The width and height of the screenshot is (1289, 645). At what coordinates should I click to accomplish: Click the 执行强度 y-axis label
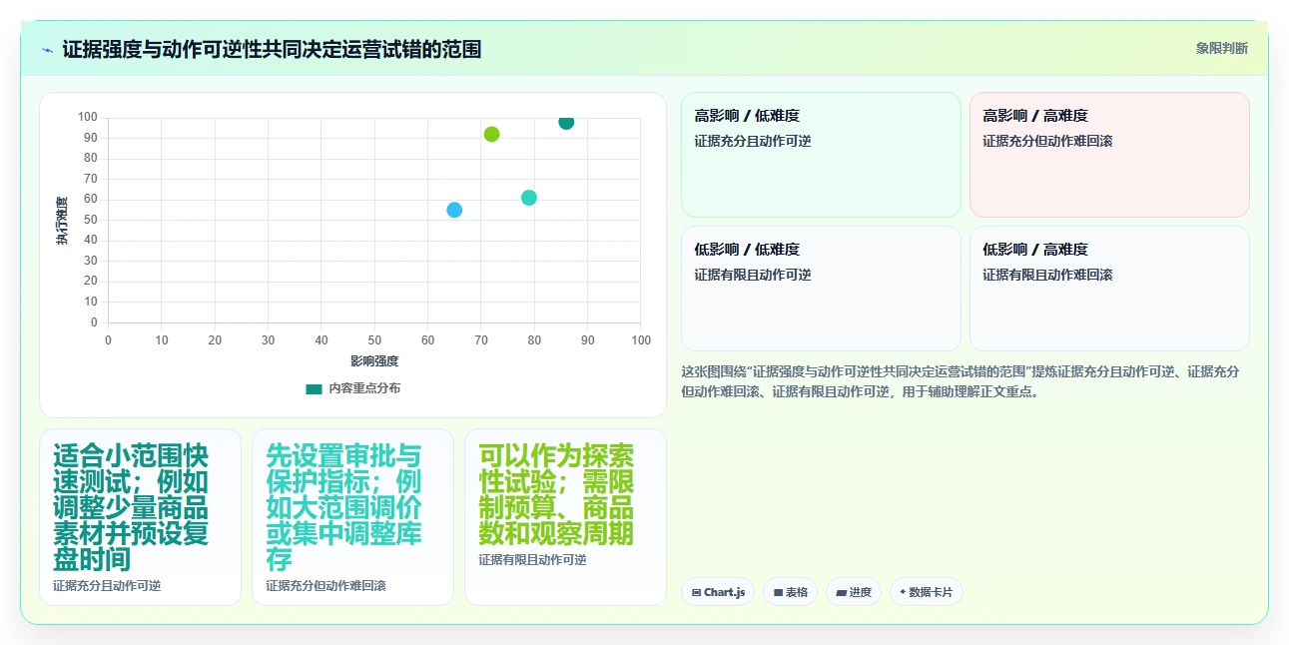pos(63,221)
